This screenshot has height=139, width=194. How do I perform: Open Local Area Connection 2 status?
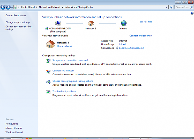[x=131, y=48]
